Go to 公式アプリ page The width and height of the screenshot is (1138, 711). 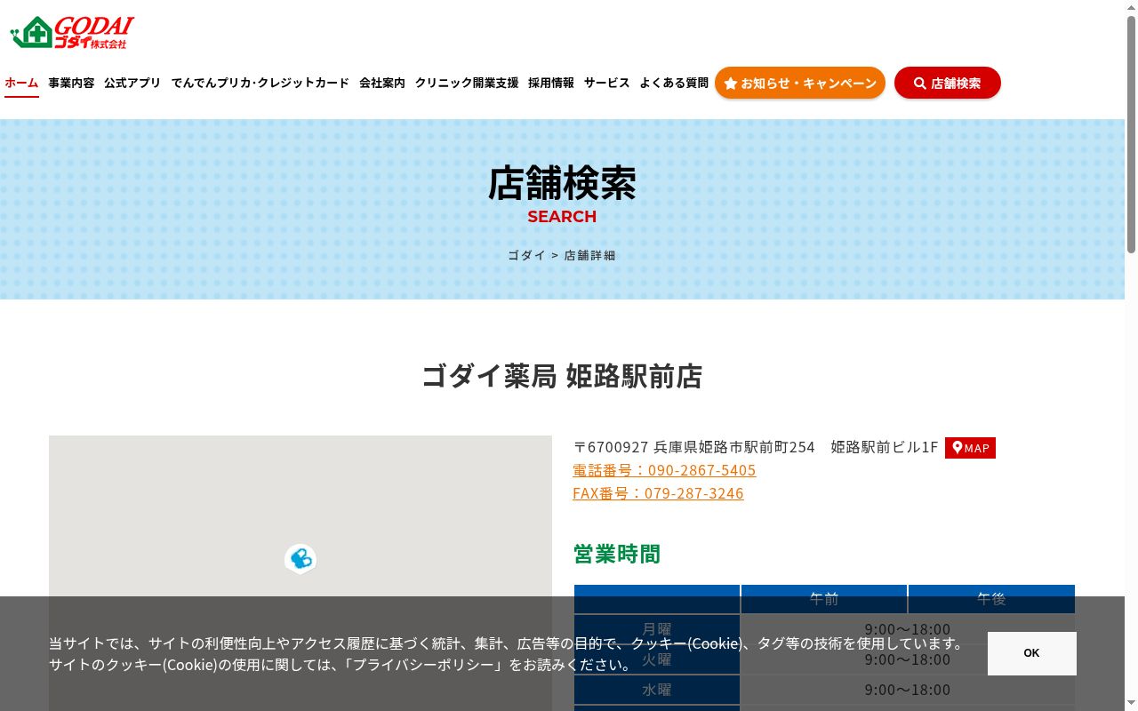[132, 83]
